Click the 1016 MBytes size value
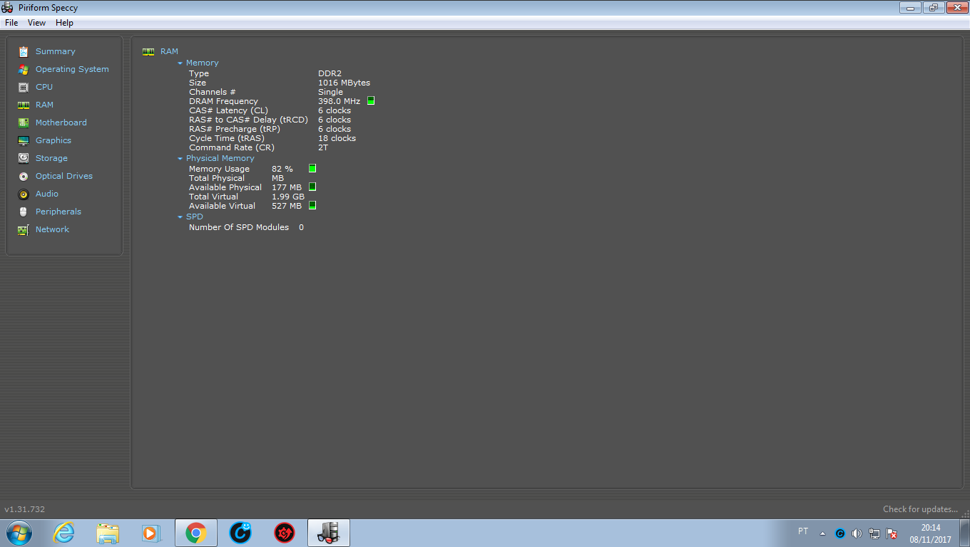 click(x=344, y=83)
